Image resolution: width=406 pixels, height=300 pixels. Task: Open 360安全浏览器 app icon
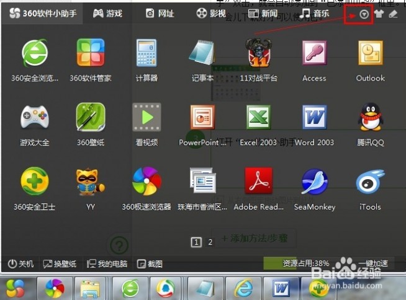pos(34,53)
